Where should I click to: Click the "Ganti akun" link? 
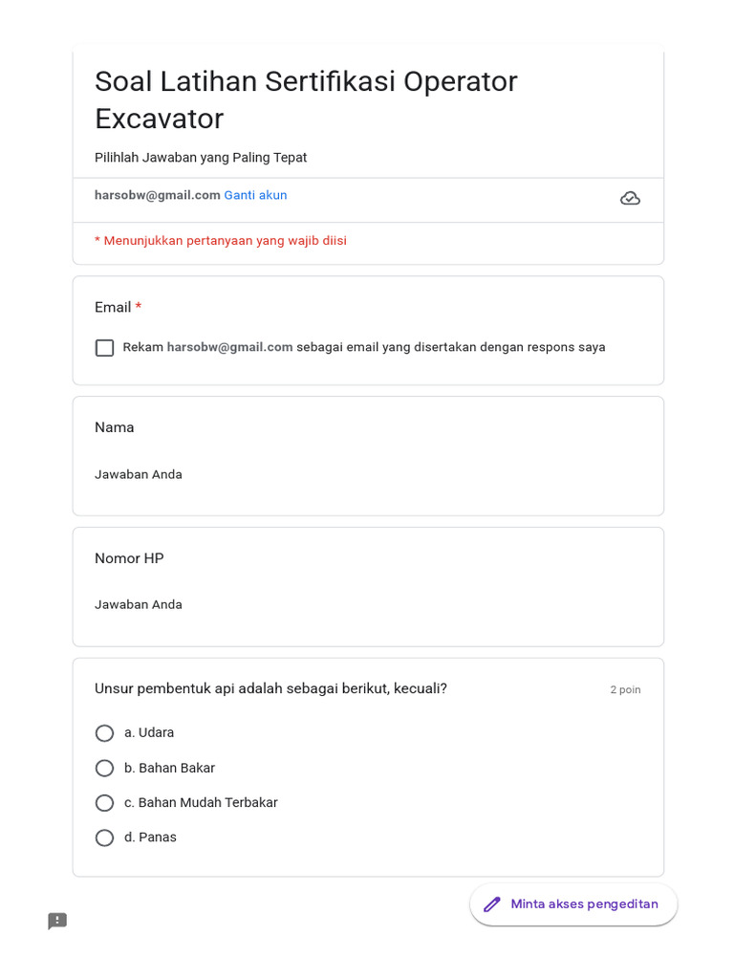[x=255, y=195]
